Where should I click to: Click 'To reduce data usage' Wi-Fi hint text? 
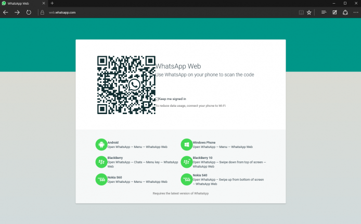190,106
